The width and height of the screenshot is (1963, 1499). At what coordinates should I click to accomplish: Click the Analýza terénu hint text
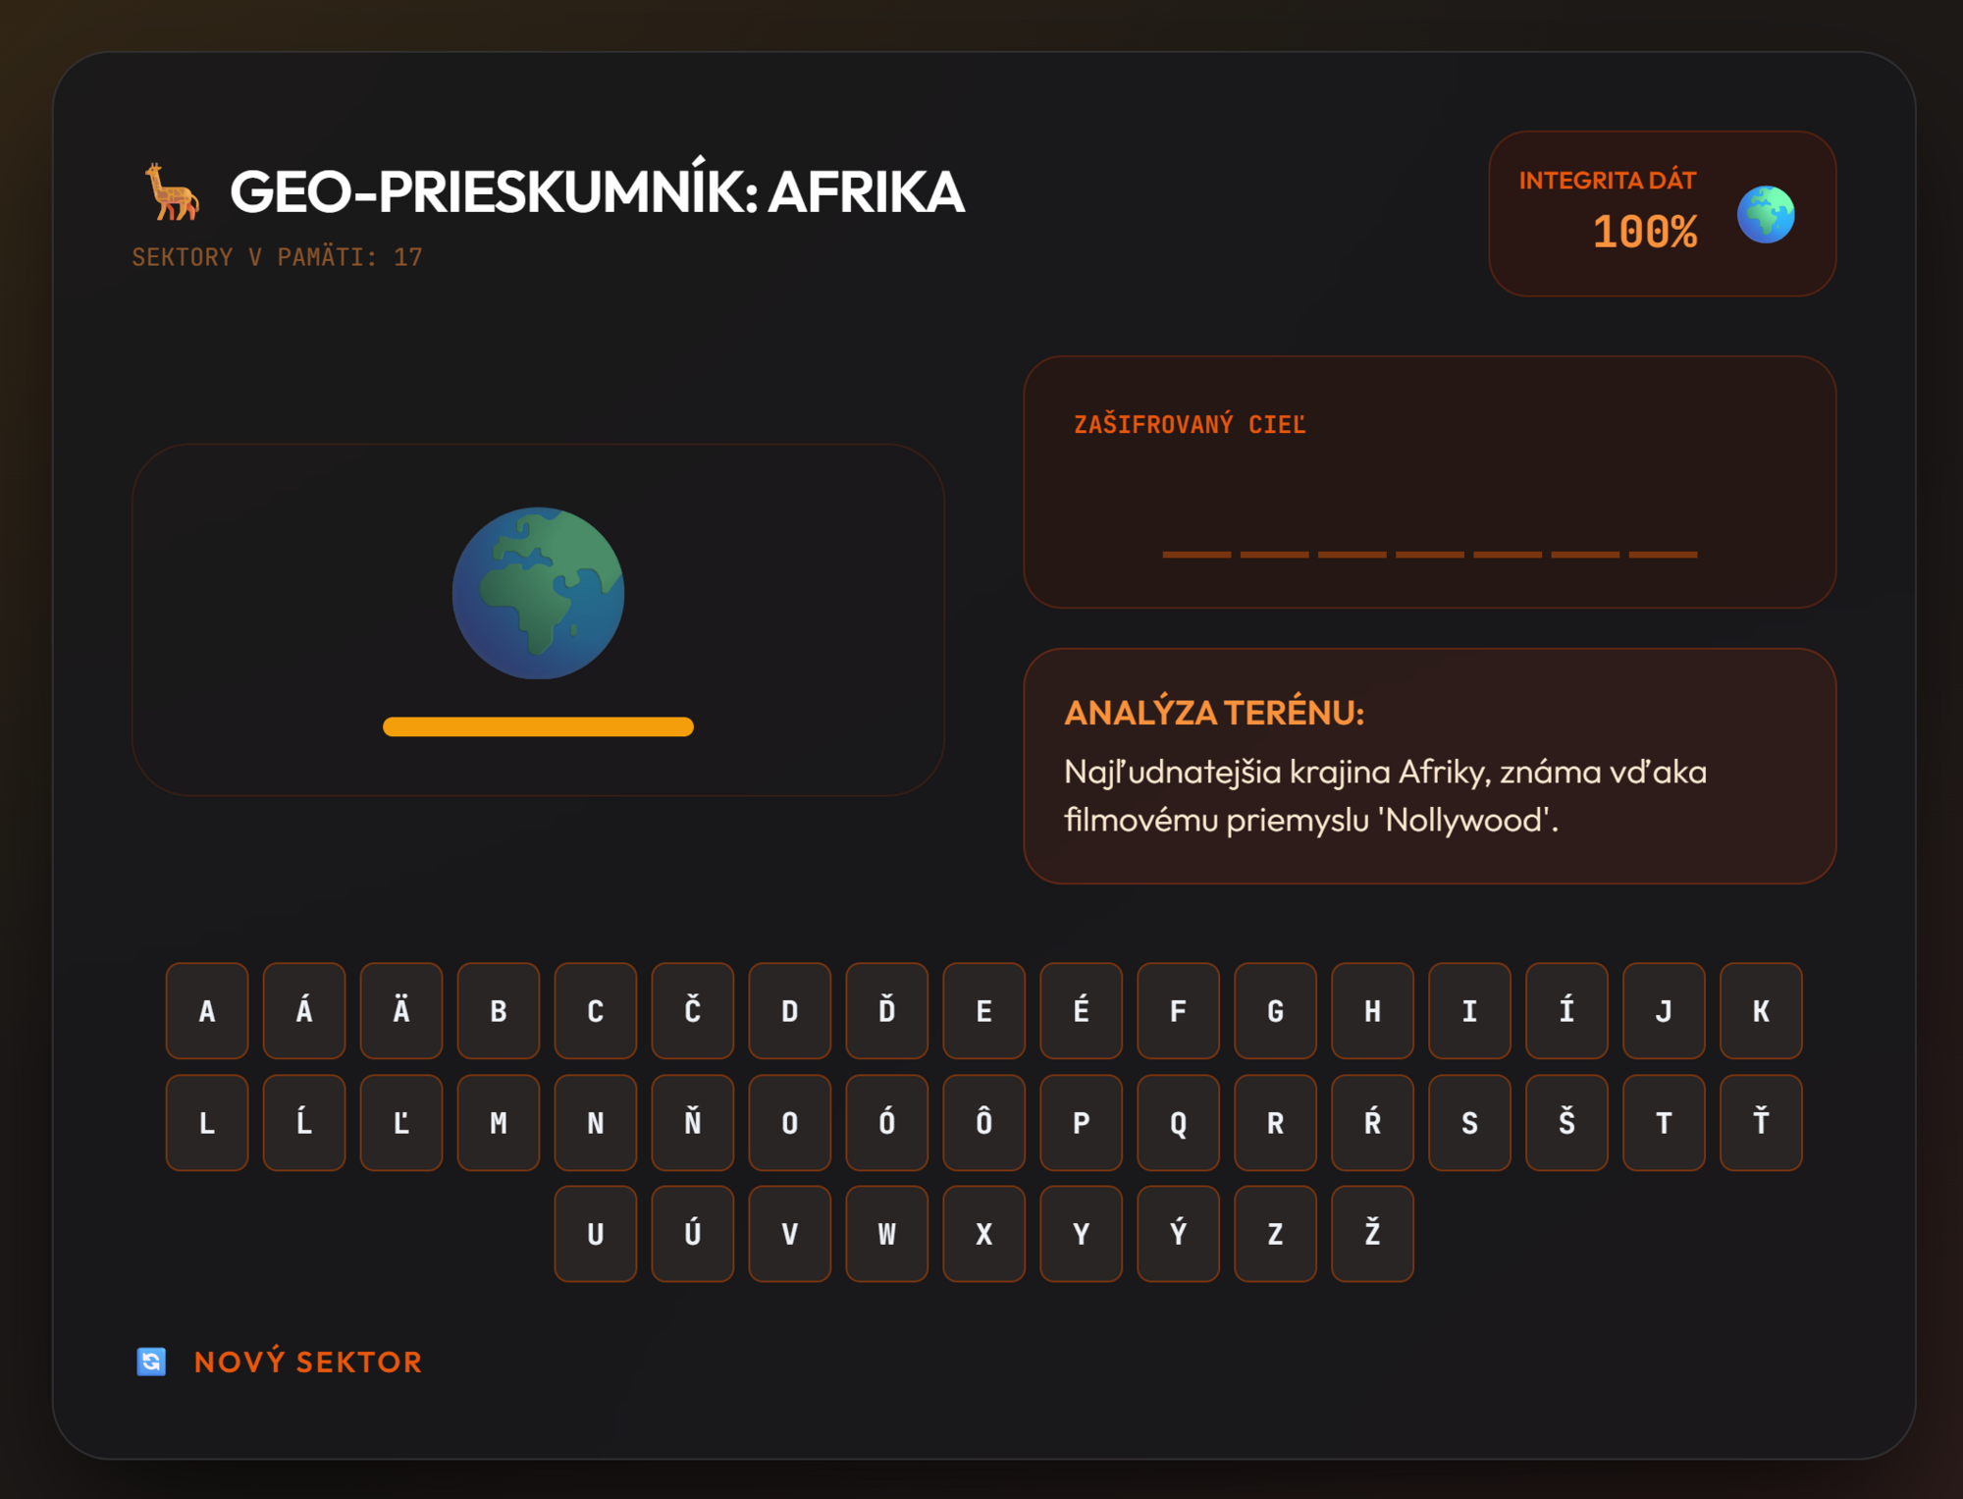click(1385, 795)
